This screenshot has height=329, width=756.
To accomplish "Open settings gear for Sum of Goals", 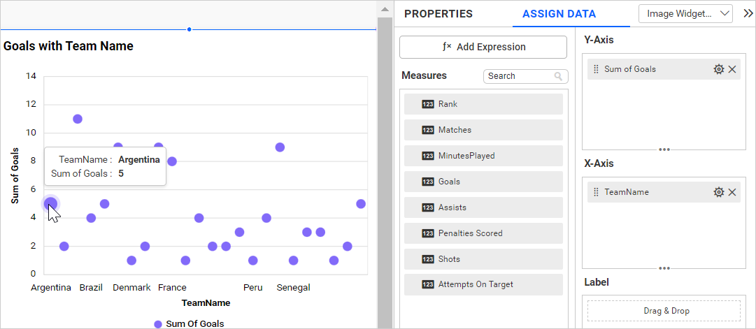I will pos(718,69).
